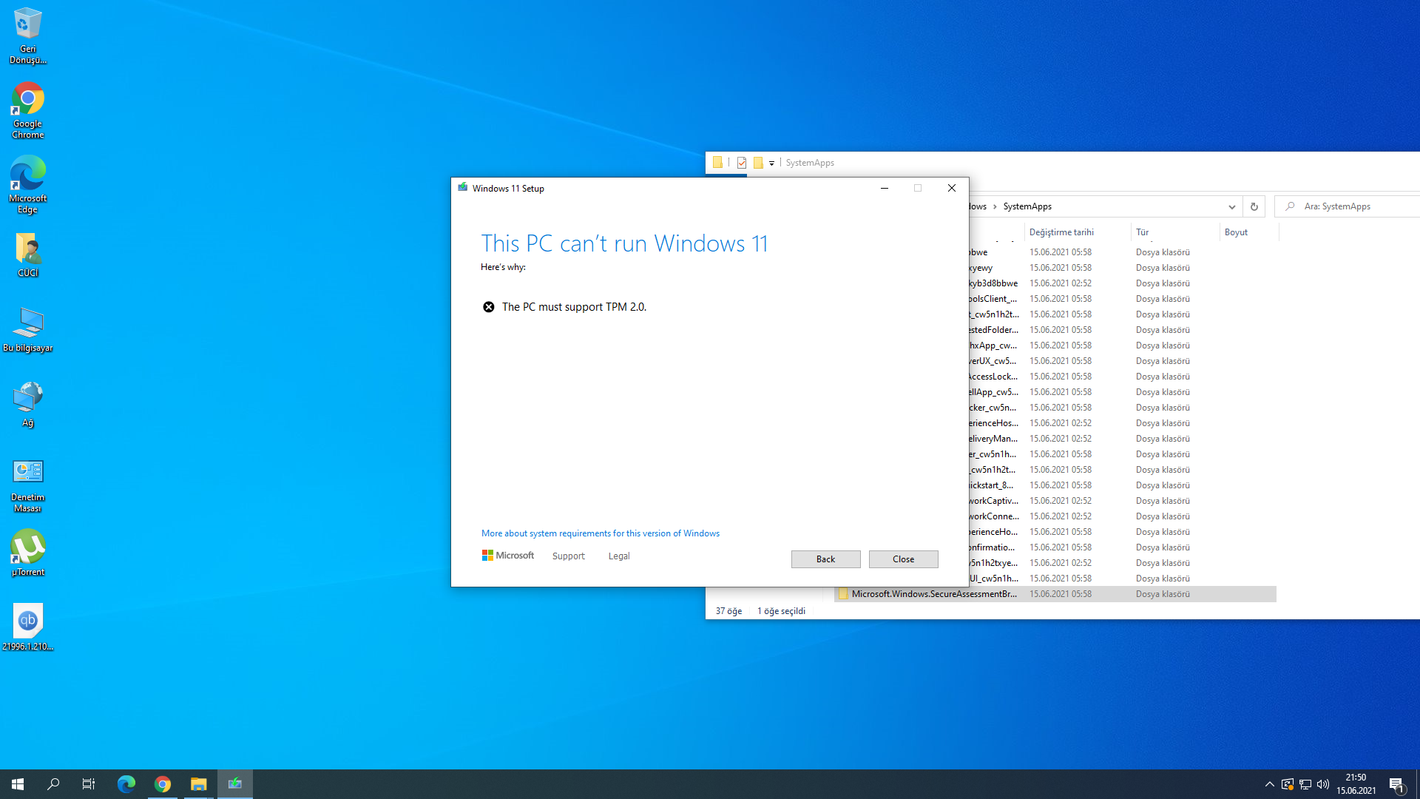Open the Microsoft Edge desktop shortcut
The image size is (1420, 799).
28,185
